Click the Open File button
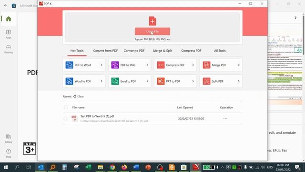 pyautogui.click(x=152, y=32)
